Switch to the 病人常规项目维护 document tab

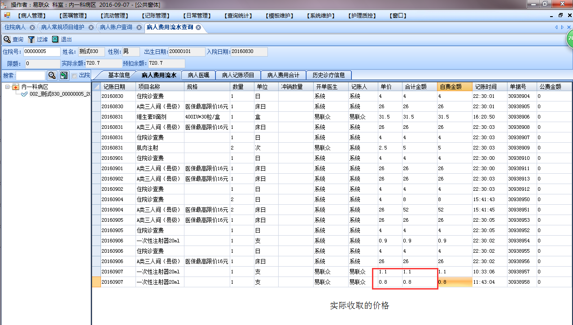(63, 27)
